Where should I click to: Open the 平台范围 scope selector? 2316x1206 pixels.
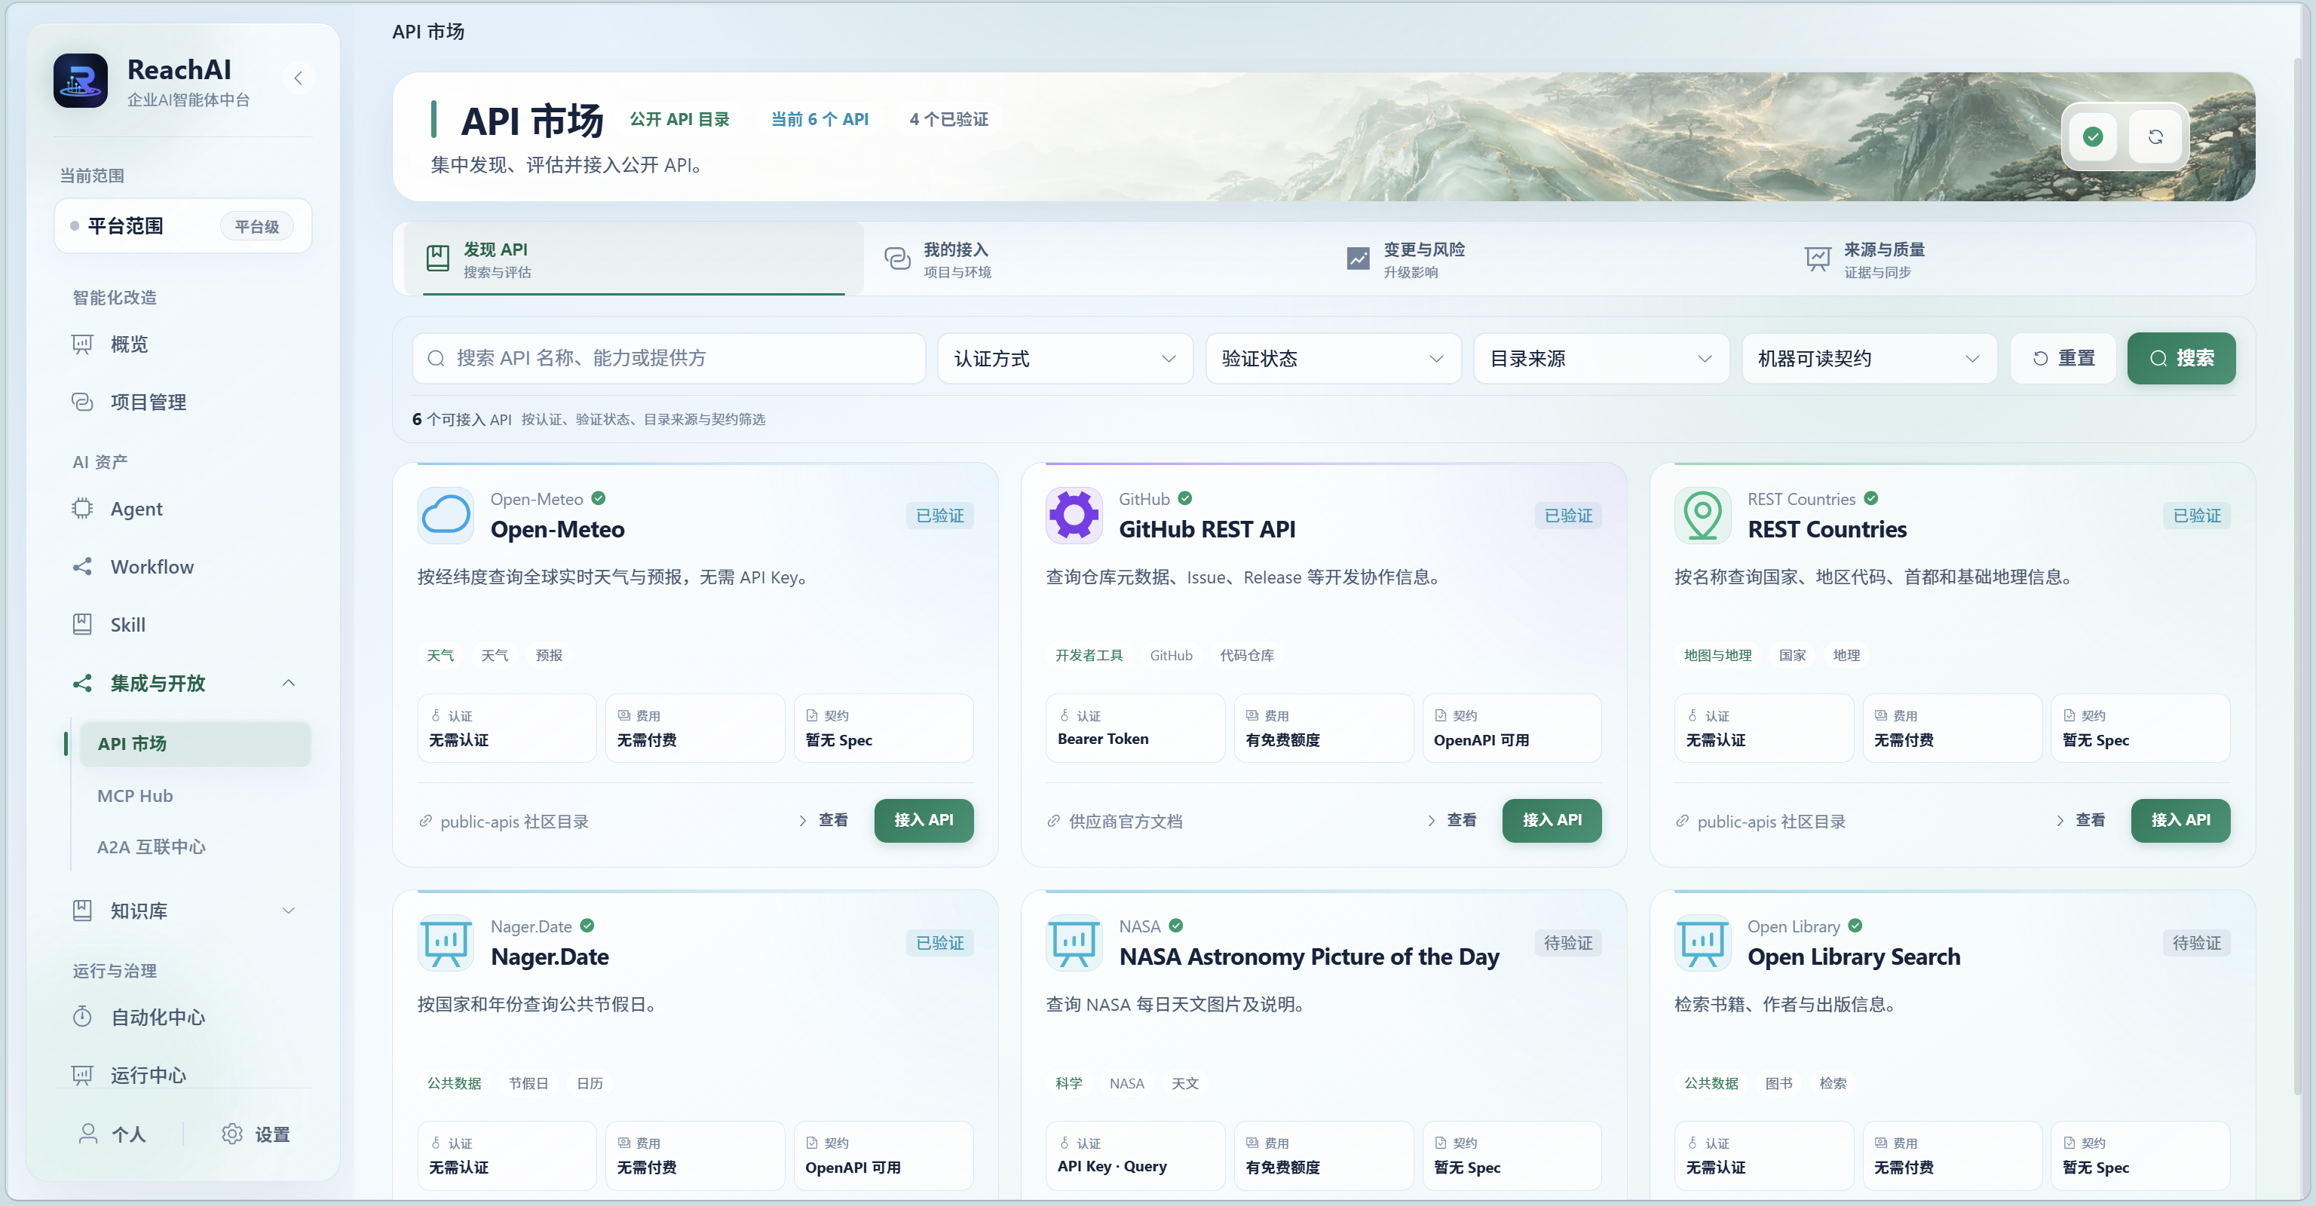(x=182, y=225)
